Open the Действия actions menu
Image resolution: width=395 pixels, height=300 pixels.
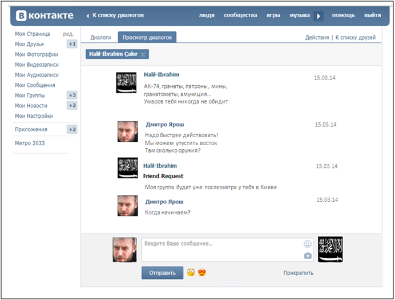click(x=317, y=38)
